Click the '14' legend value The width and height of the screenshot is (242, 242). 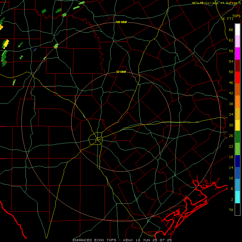(x=231, y=168)
